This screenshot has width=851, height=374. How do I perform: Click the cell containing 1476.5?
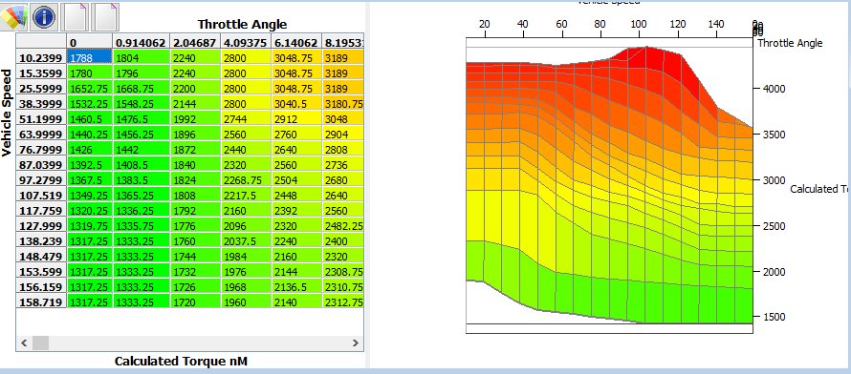click(x=142, y=118)
